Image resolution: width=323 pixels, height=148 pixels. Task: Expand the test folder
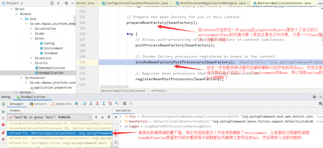[x=16, y=92]
